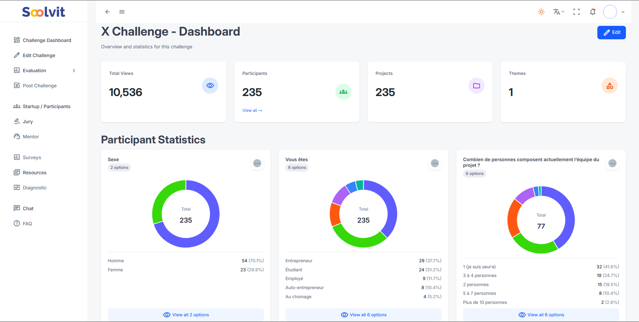Image resolution: width=639 pixels, height=322 pixels.
Task: Toggle fullscreen mode from the top bar
Action: (x=576, y=12)
